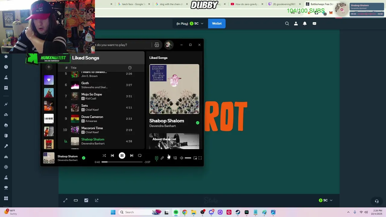Select Shabop Shalom row in list
This screenshot has height=217, width=386.
[x=101, y=141]
